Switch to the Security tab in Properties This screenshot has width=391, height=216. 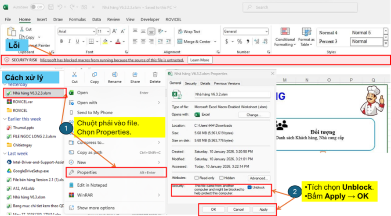[191, 83]
